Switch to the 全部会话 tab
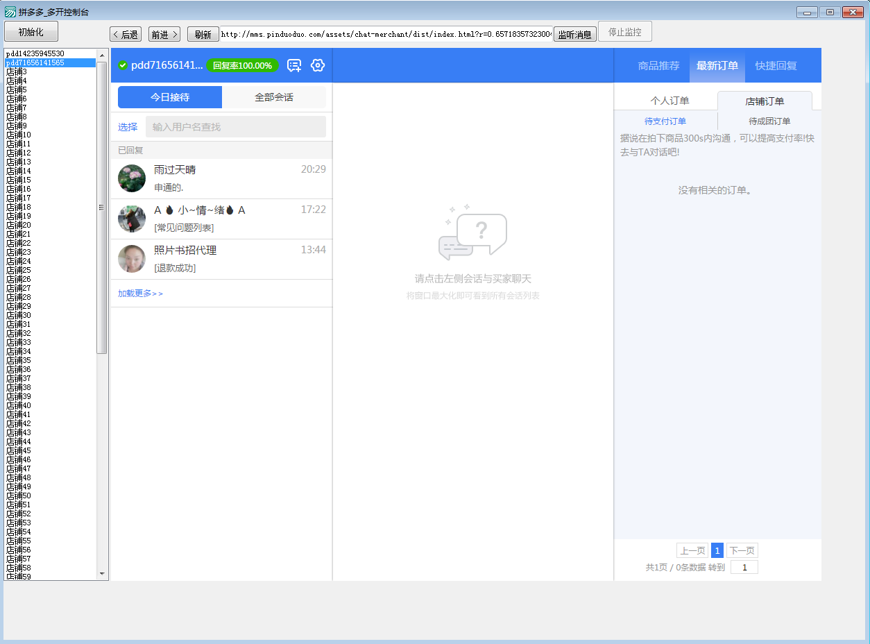870x644 pixels. (x=274, y=97)
